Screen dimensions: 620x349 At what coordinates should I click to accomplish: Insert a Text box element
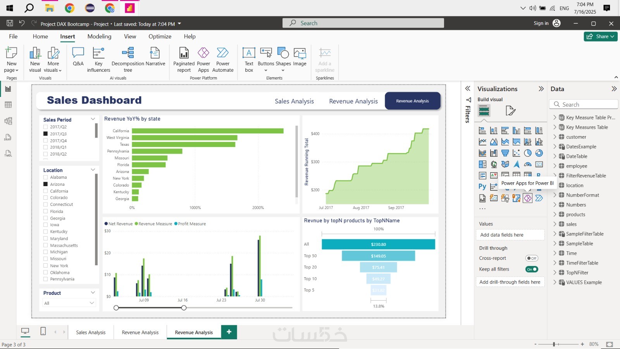pyautogui.click(x=249, y=59)
